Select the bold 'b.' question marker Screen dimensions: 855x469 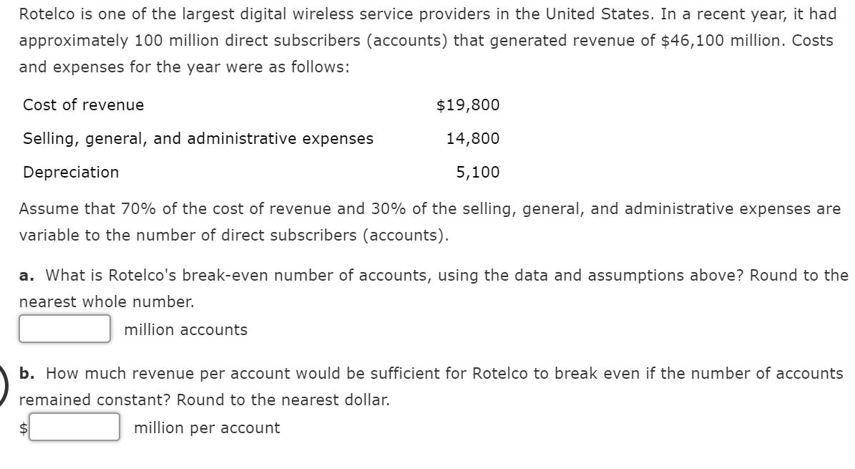[x=26, y=373]
